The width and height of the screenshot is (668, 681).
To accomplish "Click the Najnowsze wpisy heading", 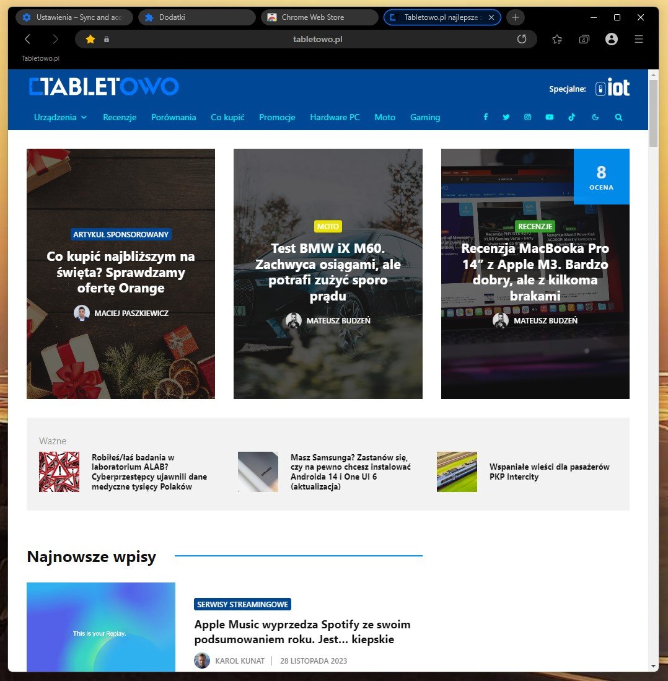I will [92, 556].
